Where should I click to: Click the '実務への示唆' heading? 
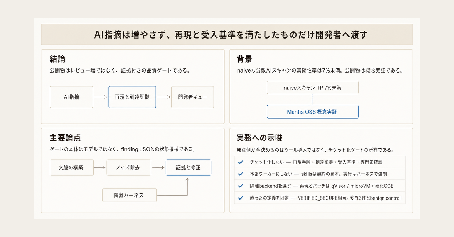(x=259, y=138)
